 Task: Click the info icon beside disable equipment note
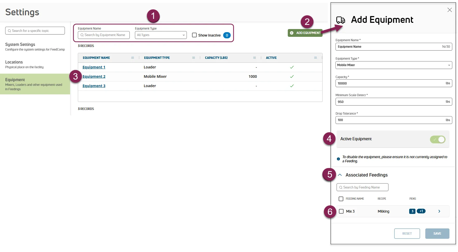tap(338, 159)
